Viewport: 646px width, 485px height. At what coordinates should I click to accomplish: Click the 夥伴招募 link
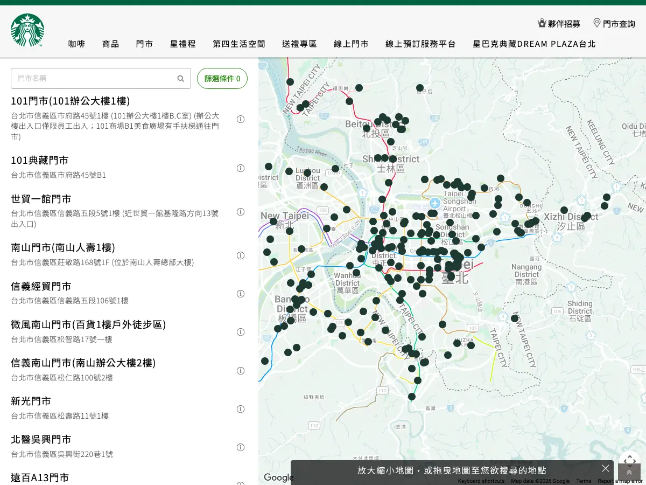(564, 24)
